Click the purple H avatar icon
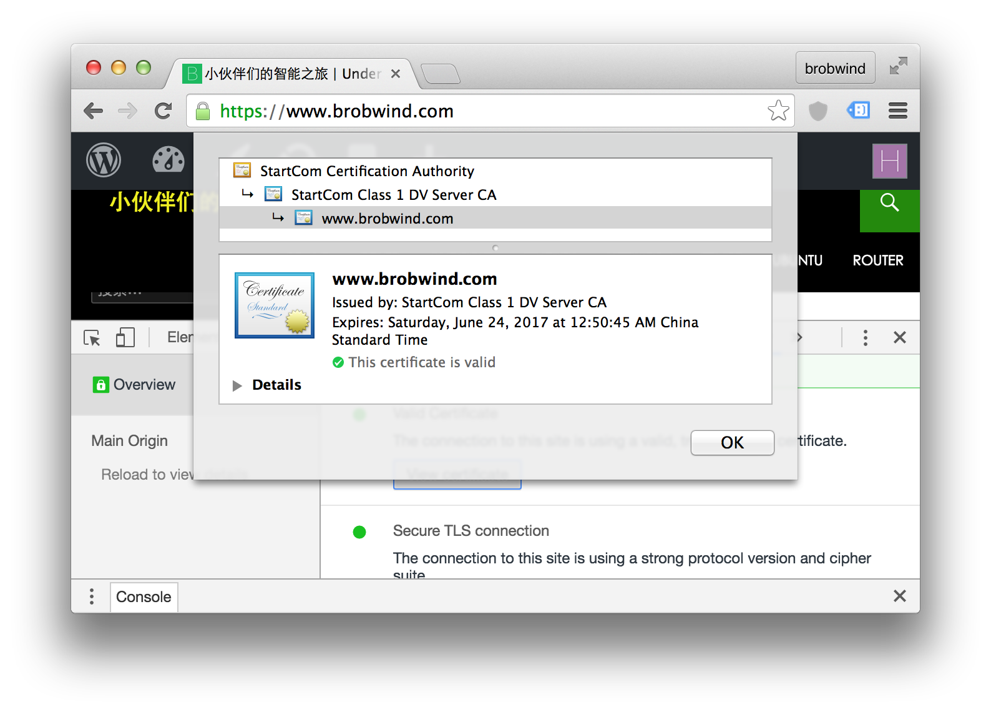 [890, 161]
